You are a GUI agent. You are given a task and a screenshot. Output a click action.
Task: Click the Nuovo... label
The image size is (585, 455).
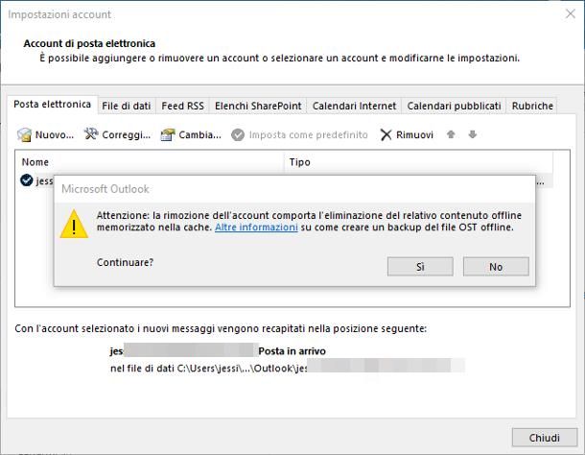pyautogui.click(x=55, y=134)
